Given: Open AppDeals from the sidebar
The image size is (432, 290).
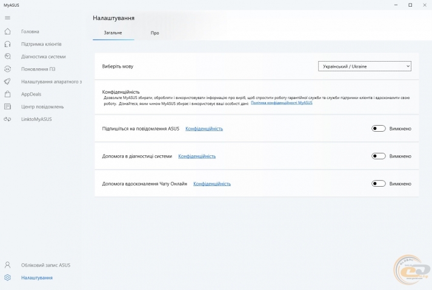Looking at the screenshot, I should pyautogui.click(x=31, y=94).
